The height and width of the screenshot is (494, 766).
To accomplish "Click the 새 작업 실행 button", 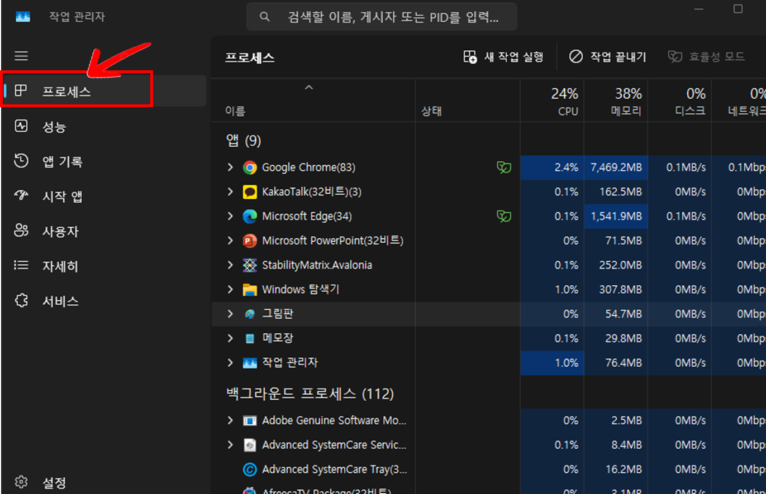I will [x=503, y=57].
